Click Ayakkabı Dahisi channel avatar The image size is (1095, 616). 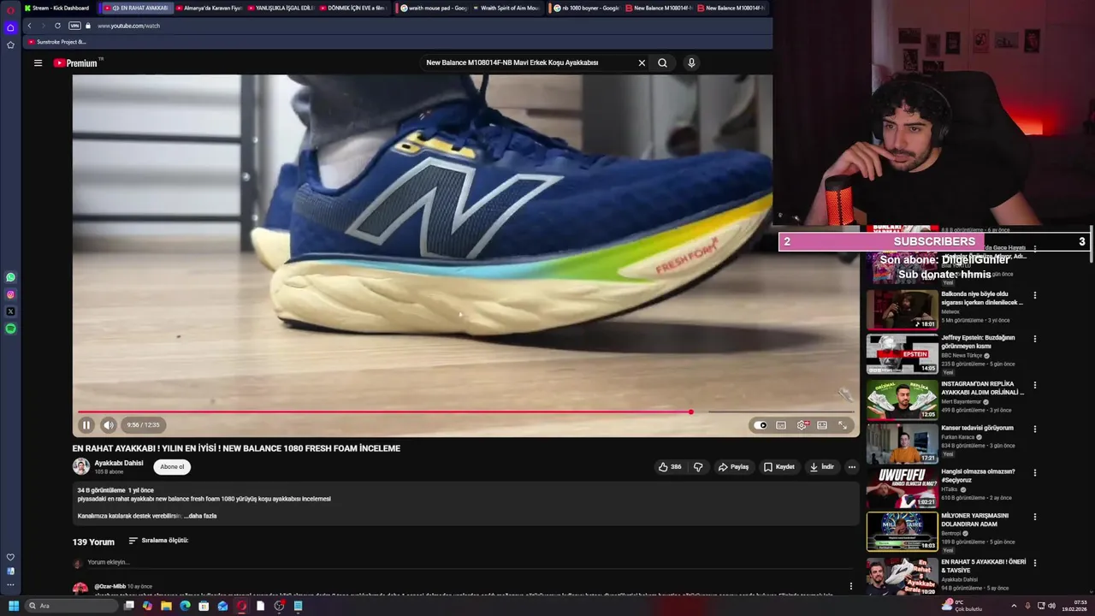point(81,466)
